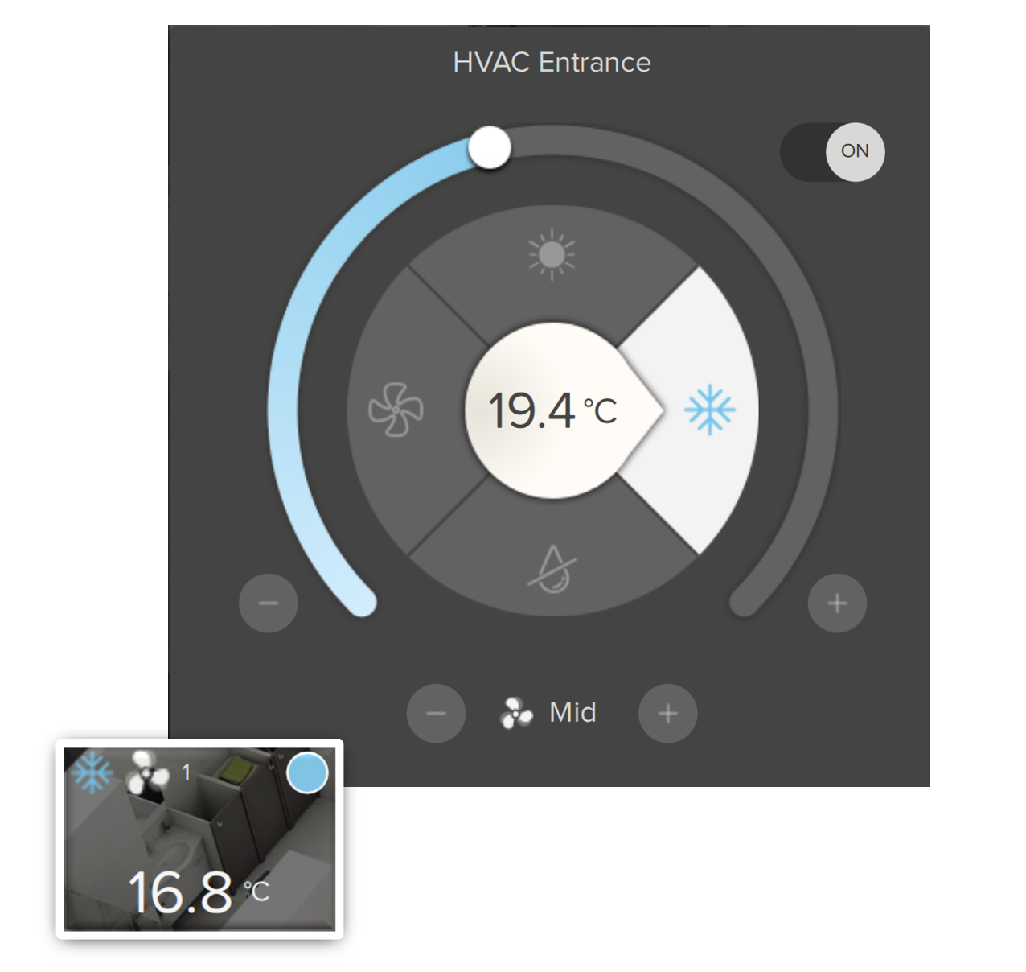This screenshot has width=1026, height=972.
Task: Click the 19.4 °C center readout
Action: (552, 410)
